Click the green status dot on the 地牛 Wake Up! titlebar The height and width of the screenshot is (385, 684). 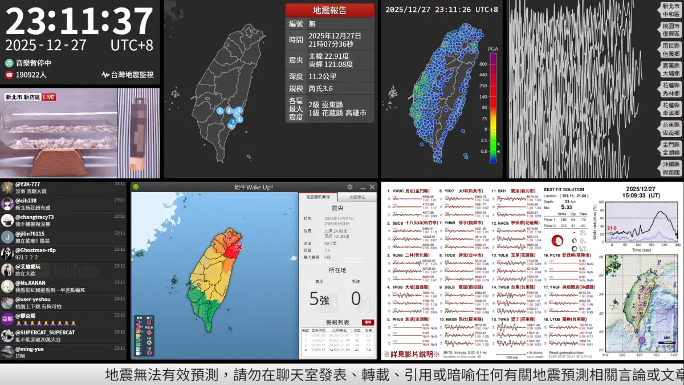pyautogui.click(x=135, y=187)
